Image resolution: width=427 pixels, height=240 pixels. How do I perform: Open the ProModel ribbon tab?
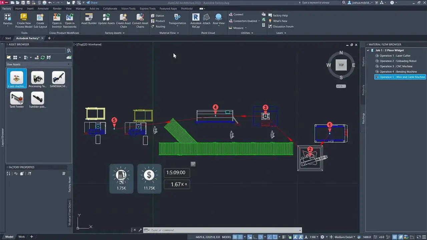pos(187,9)
